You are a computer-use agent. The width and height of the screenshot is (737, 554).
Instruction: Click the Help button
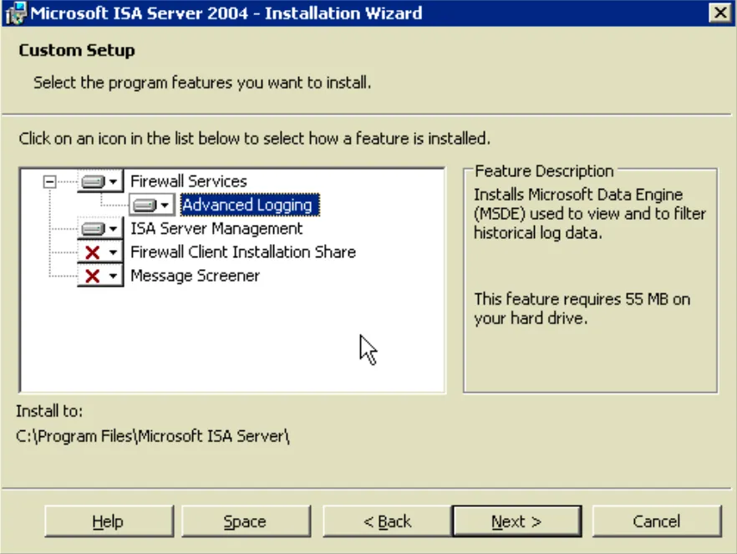108,521
